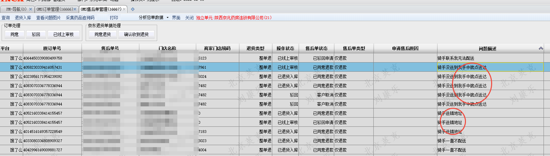Click 已驳回申请 in the order 4064450339080499758 row
Viewport: 550px width, 156px height.
coord(323,58)
